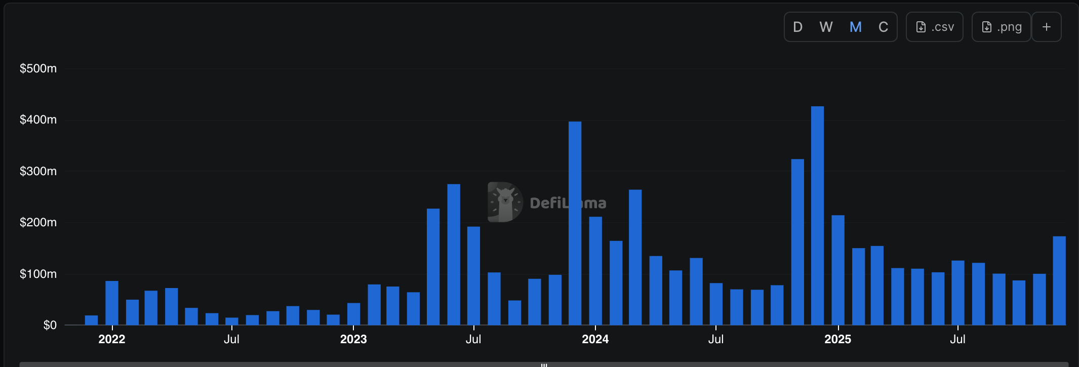Click the "2022" x-axis label
This screenshot has height=367, width=1079.
[112, 339]
